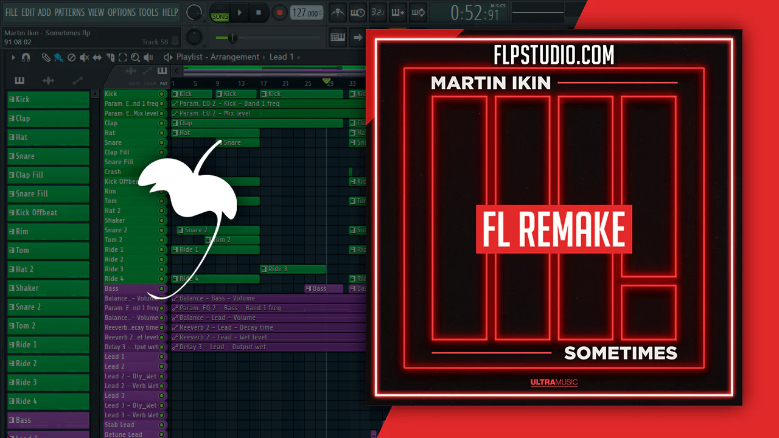Open the arrow after Lead 1 in title
Viewport: 779px width, 438px height.
pos(299,57)
